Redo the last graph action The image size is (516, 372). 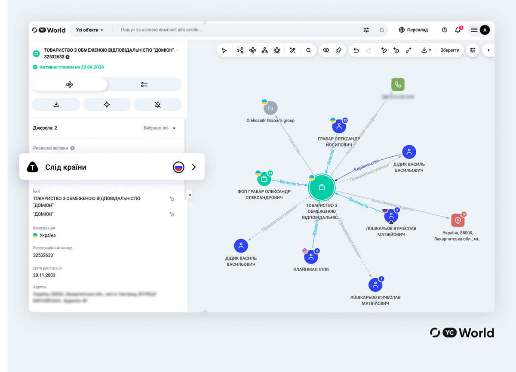368,50
